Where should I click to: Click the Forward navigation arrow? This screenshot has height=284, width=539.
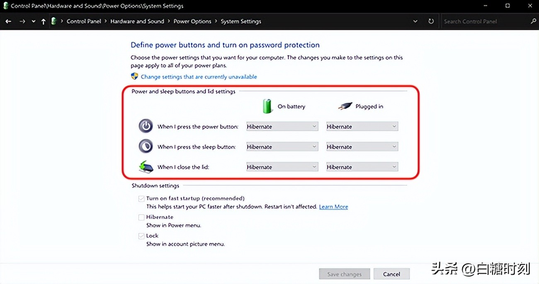22,22
